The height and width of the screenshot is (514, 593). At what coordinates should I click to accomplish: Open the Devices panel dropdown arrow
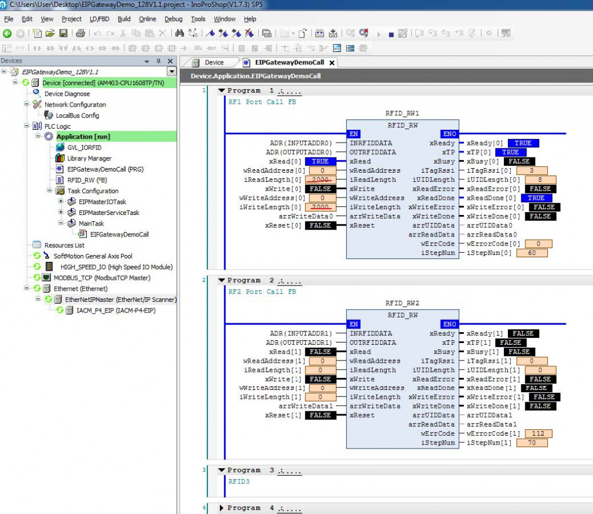tap(147, 61)
